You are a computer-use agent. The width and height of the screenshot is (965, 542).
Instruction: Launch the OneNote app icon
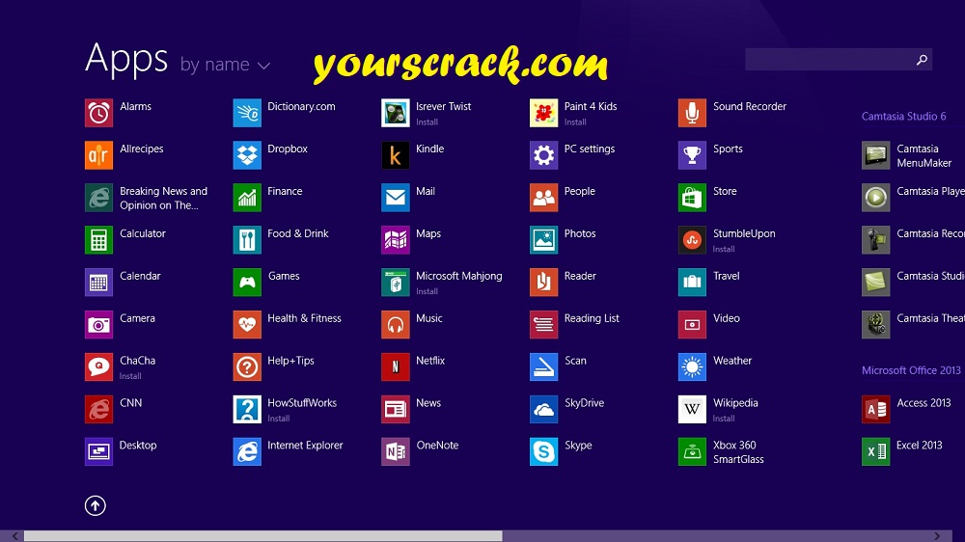pos(395,451)
